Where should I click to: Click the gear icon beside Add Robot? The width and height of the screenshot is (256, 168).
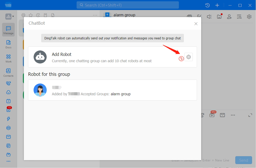(189, 57)
